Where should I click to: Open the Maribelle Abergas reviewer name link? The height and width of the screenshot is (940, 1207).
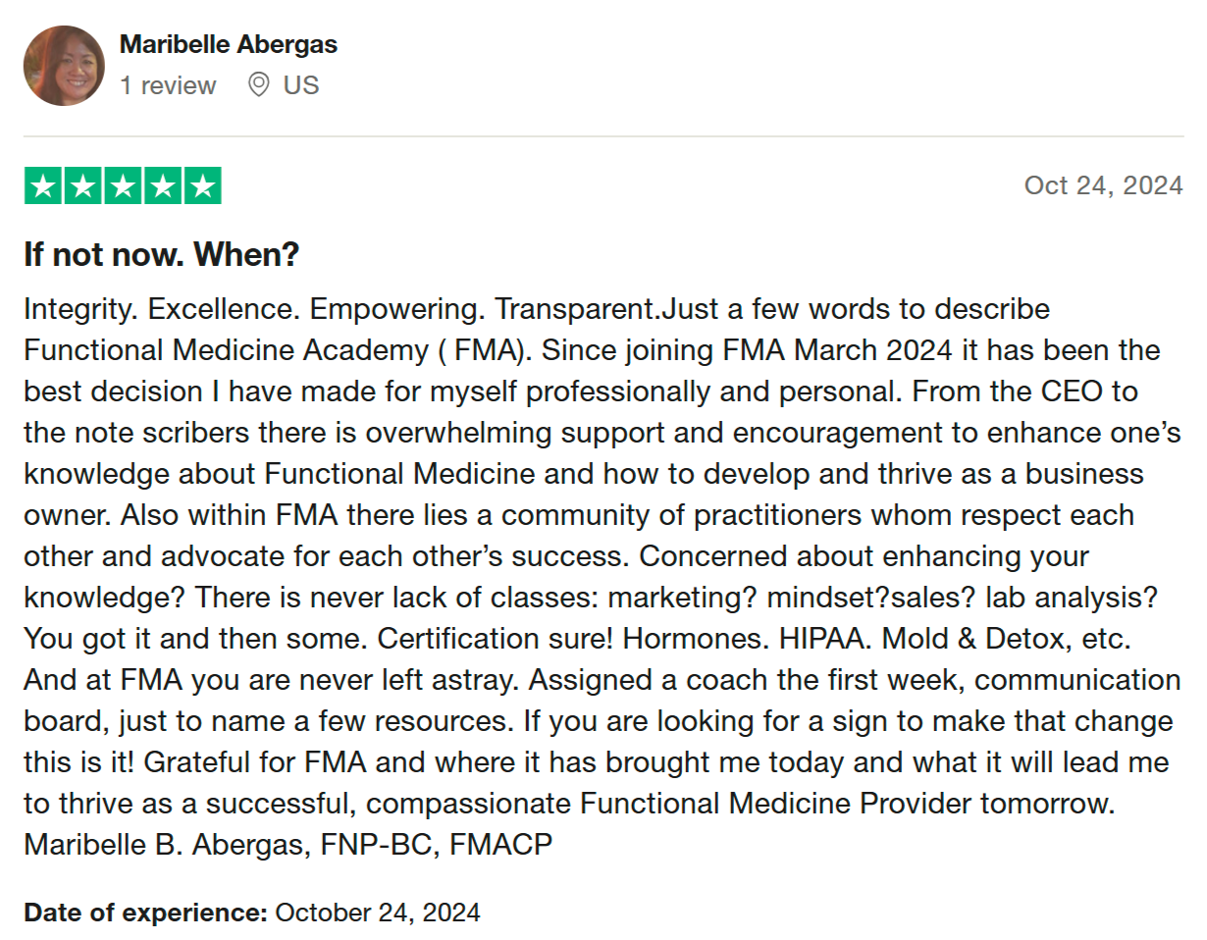click(x=229, y=44)
